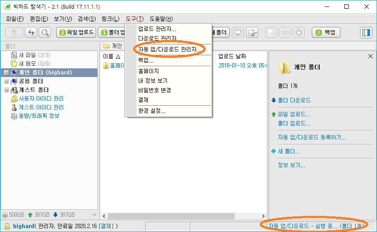
Task: Click 자동 업/다운로드 등록하기... link
Action: click(x=312, y=138)
